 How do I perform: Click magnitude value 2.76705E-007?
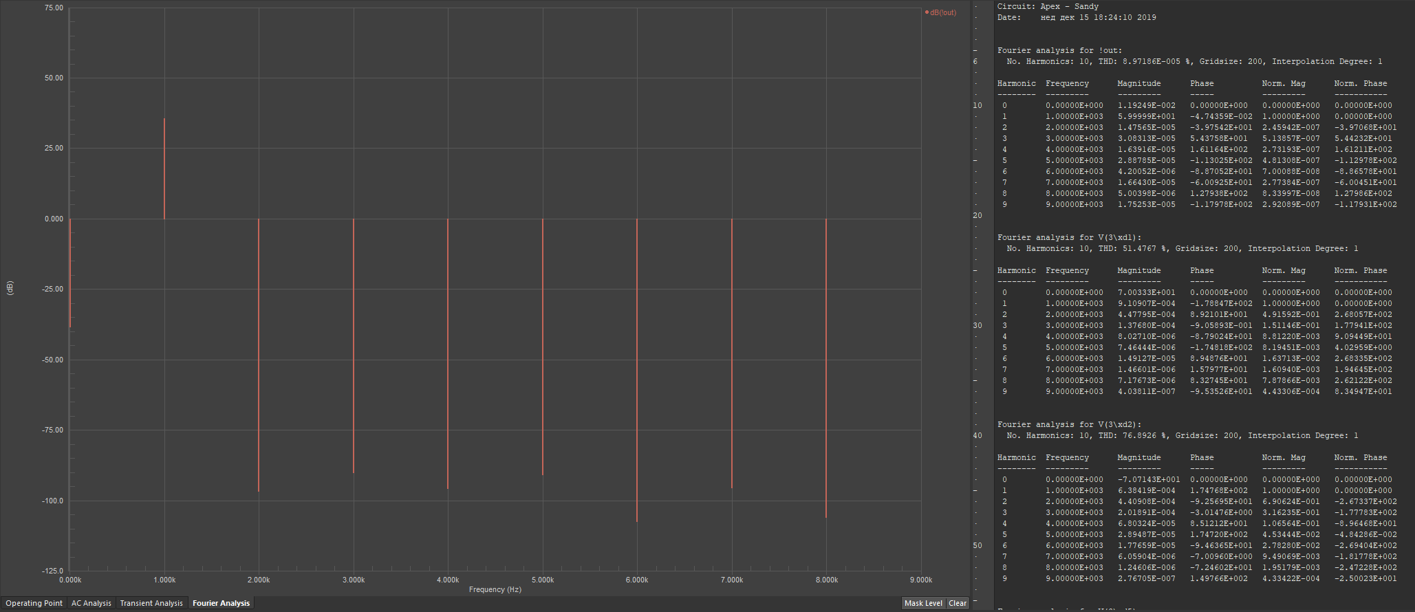(x=1146, y=578)
